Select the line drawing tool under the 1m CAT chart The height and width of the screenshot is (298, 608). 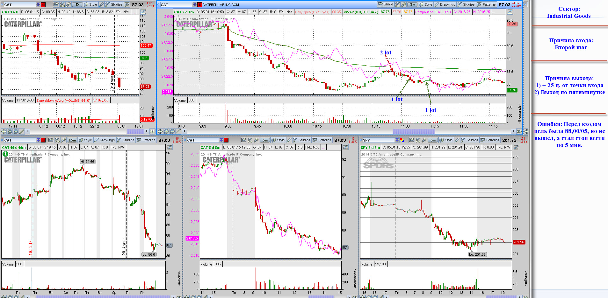click(x=178, y=131)
